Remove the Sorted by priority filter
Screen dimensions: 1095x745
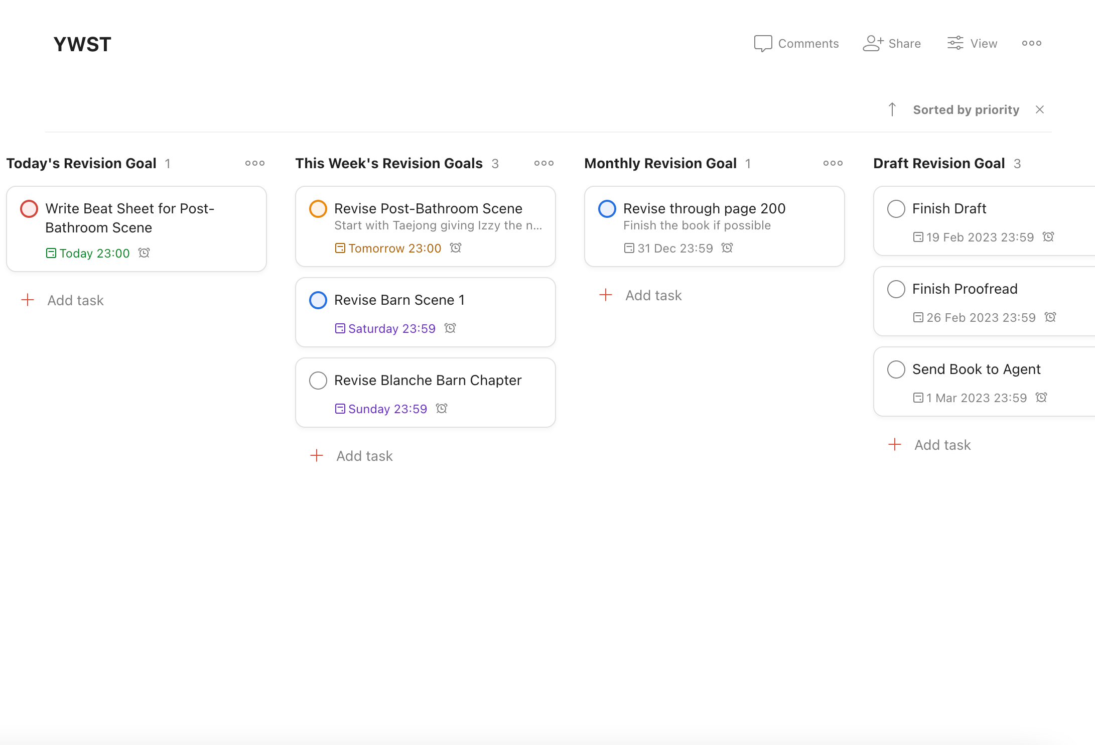click(x=1040, y=109)
